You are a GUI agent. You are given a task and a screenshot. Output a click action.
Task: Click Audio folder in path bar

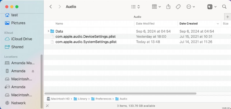pos(121,99)
